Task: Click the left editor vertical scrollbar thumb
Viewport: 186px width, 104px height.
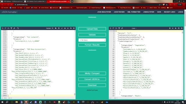Action: click(x=75, y=94)
